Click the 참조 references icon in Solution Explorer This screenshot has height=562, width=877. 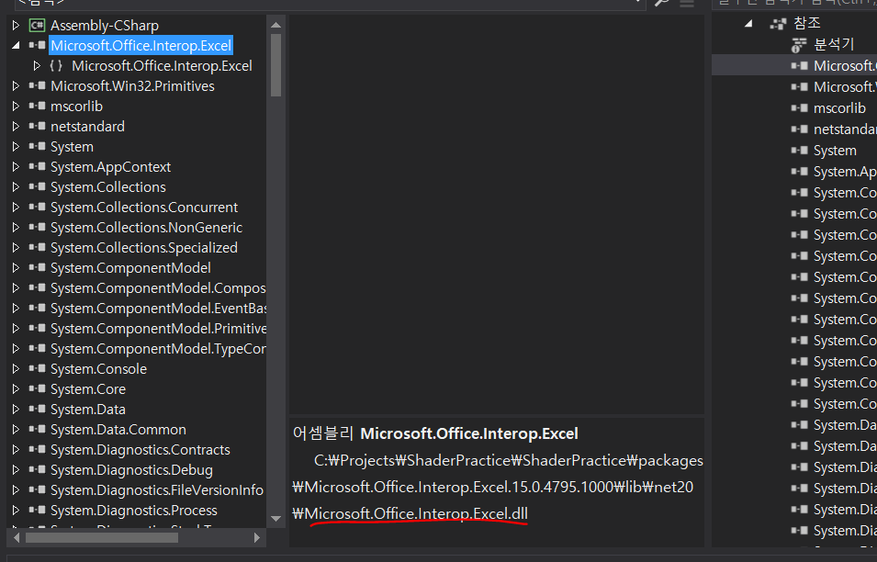point(778,24)
